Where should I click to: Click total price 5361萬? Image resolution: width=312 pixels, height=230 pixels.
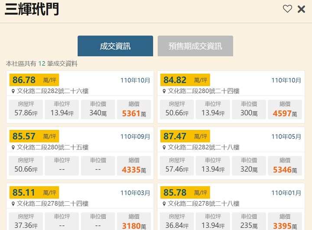134,113
